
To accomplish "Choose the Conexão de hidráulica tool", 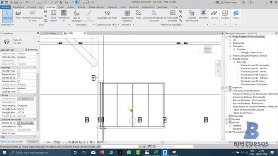I will click(x=192, y=16).
